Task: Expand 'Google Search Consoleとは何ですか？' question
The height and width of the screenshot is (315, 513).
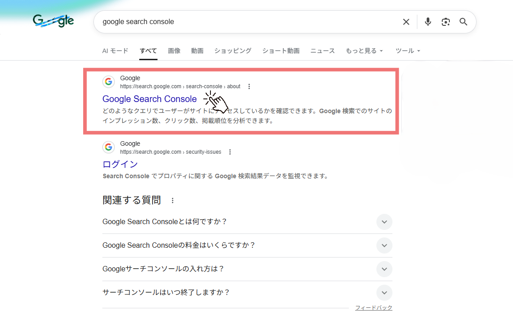Action: tap(384, 221)
